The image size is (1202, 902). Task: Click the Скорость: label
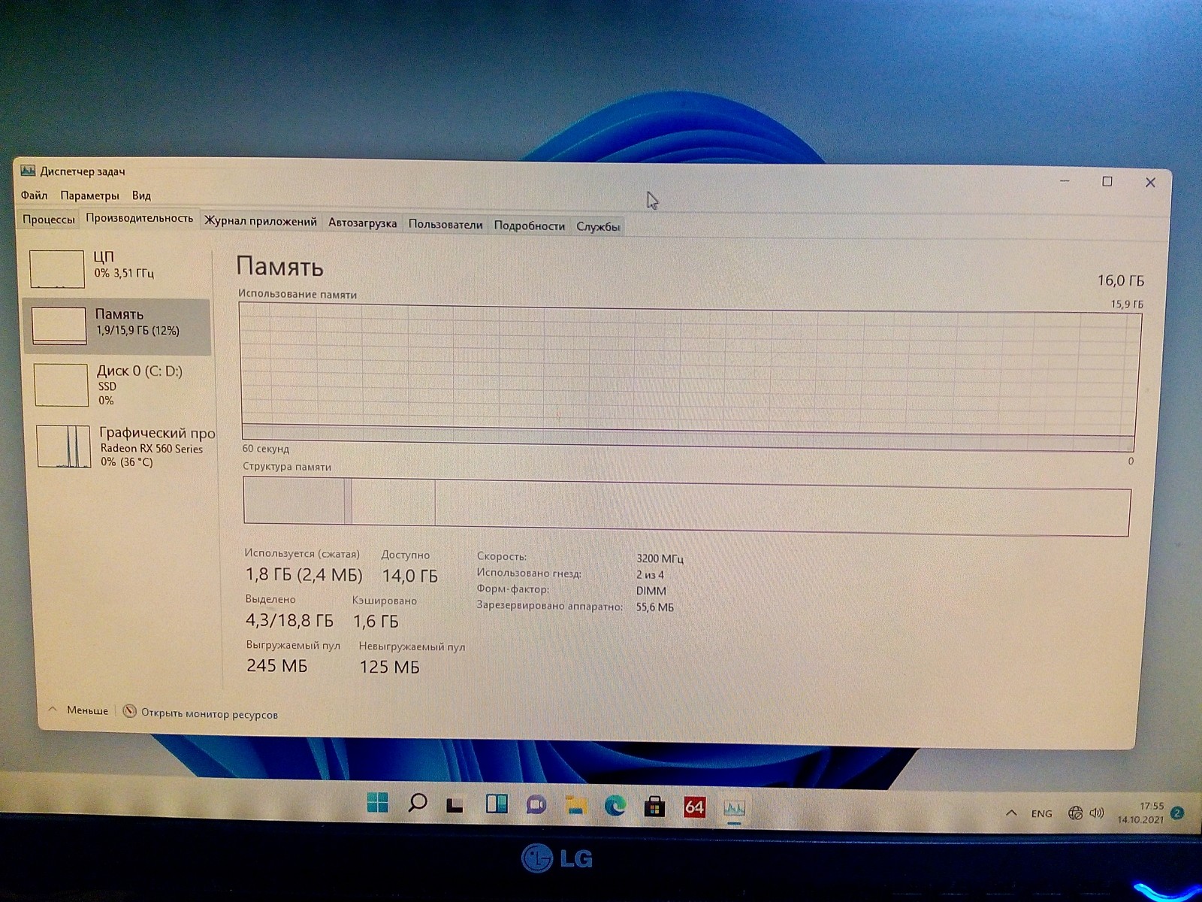[502, 556]
